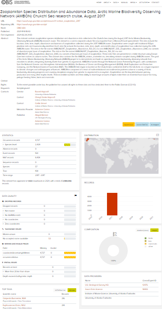This screenshot has height=309, width=162.
Task: Open OceanExpert ID 18855 link
Action: click(145, 289)
